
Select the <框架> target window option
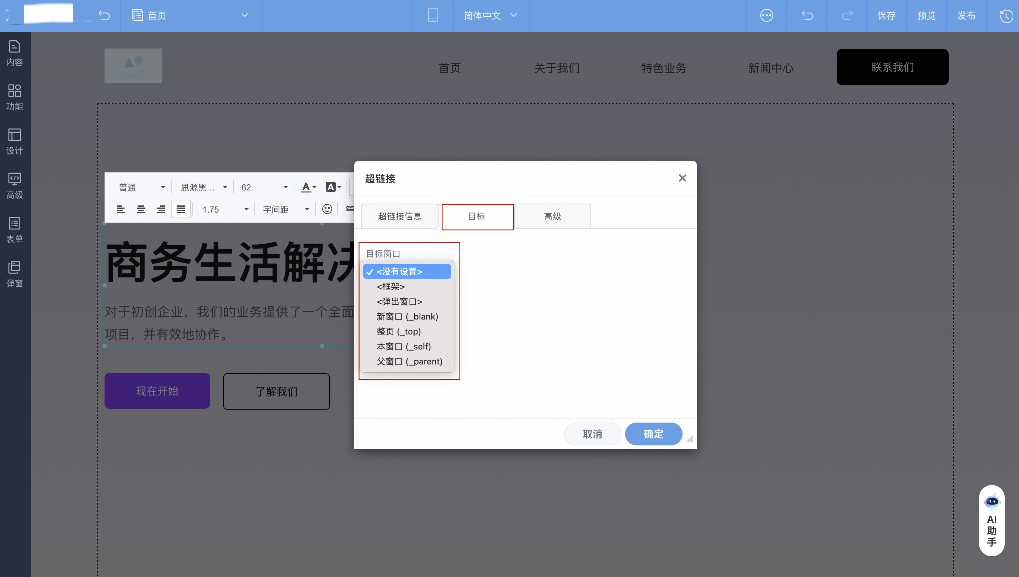pyautogui.click(x=390, y=286)
